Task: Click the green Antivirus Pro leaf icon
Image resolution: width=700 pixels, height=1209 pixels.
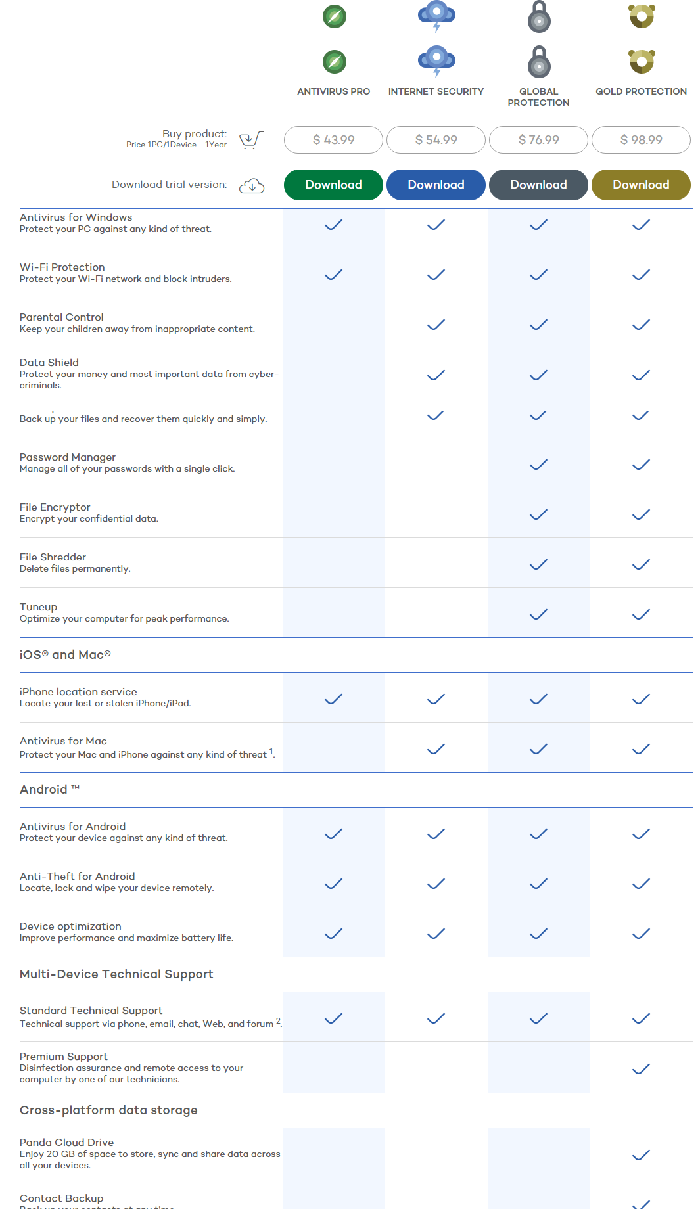Action: [x=335, y=62]
